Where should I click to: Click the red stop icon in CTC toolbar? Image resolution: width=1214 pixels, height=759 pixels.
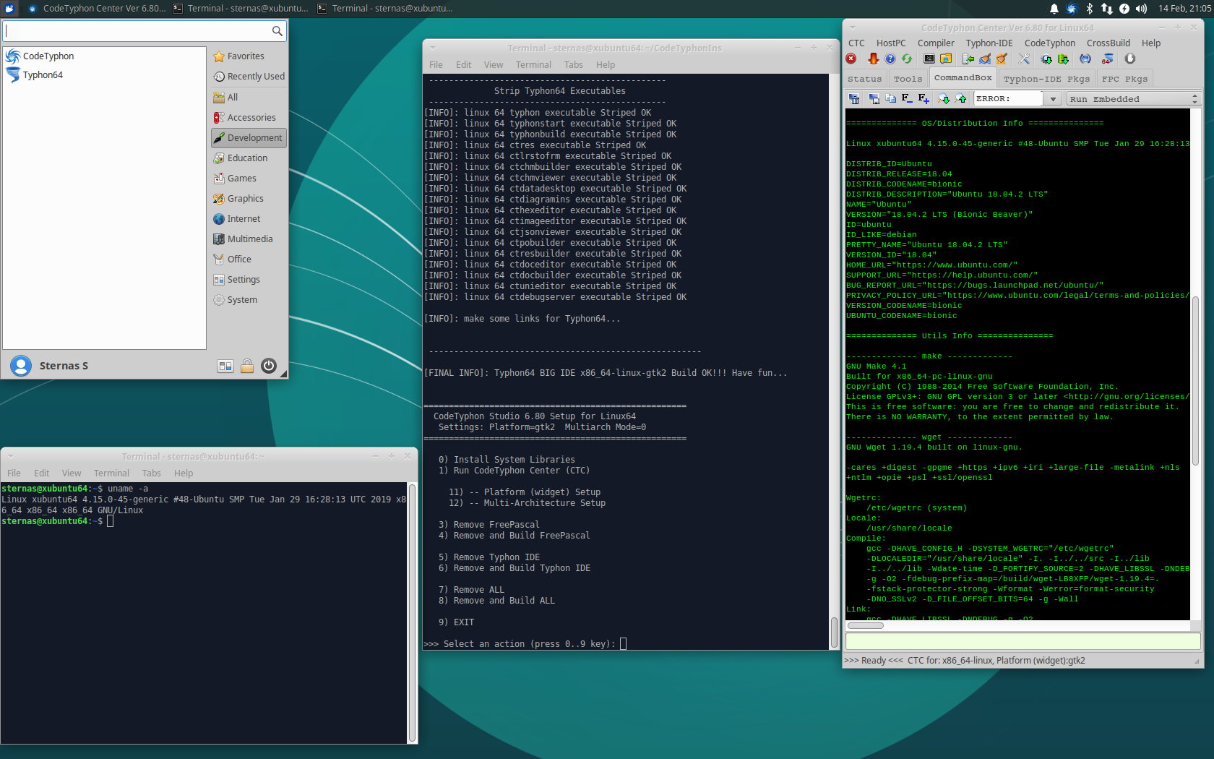(852, 59)
